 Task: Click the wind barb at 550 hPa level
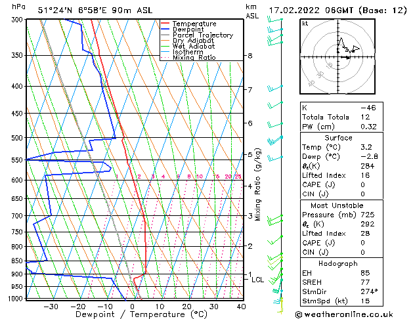(x=275, y=158)
